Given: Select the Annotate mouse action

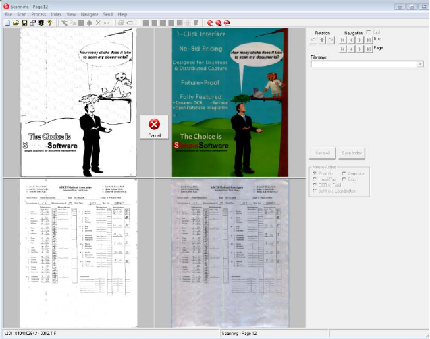Looking at the screenshot, I should (344, 173).
